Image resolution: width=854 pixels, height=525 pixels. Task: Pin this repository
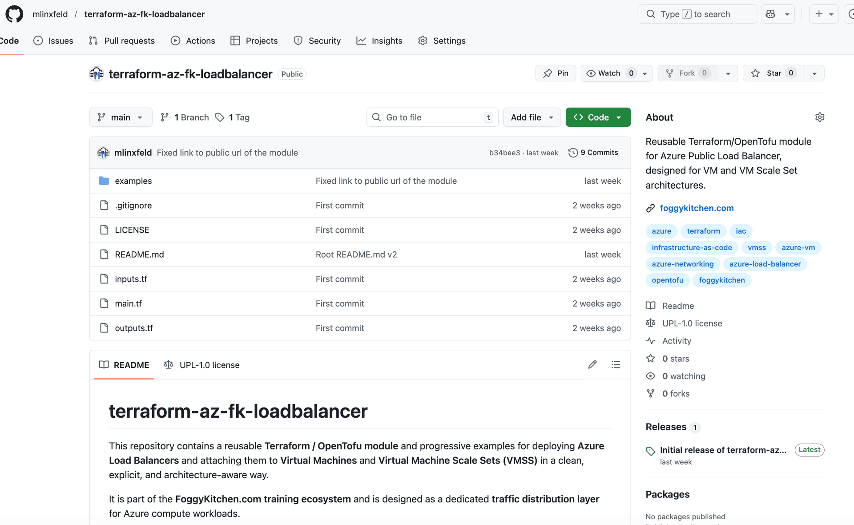[556, 73]
